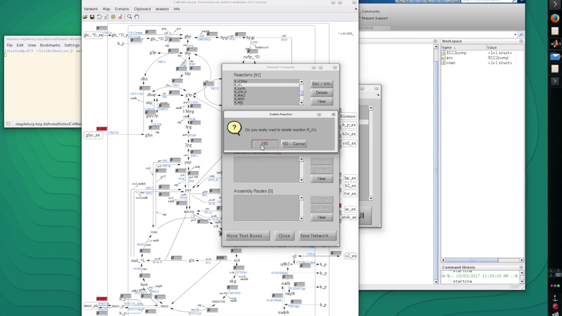The image size is (562, 316).
Task: Click the red X document toolbar icon
Action: 120,17
